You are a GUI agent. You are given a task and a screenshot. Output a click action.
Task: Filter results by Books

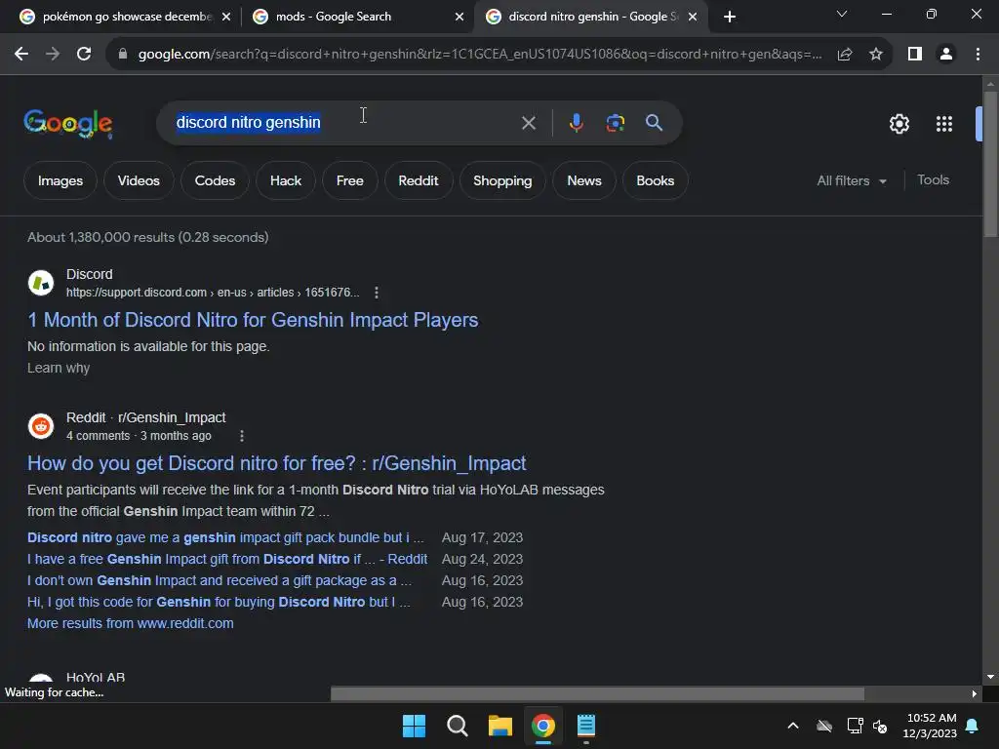point(655,180)
